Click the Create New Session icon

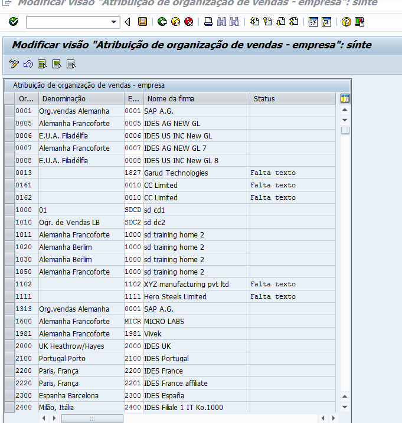[x=313, y=22]
